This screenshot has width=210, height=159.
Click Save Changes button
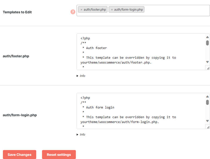click(x=20, y=154)
